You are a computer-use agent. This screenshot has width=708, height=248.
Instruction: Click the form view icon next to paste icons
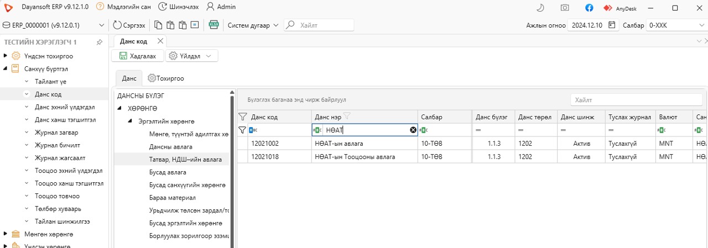tap(195, 25)
